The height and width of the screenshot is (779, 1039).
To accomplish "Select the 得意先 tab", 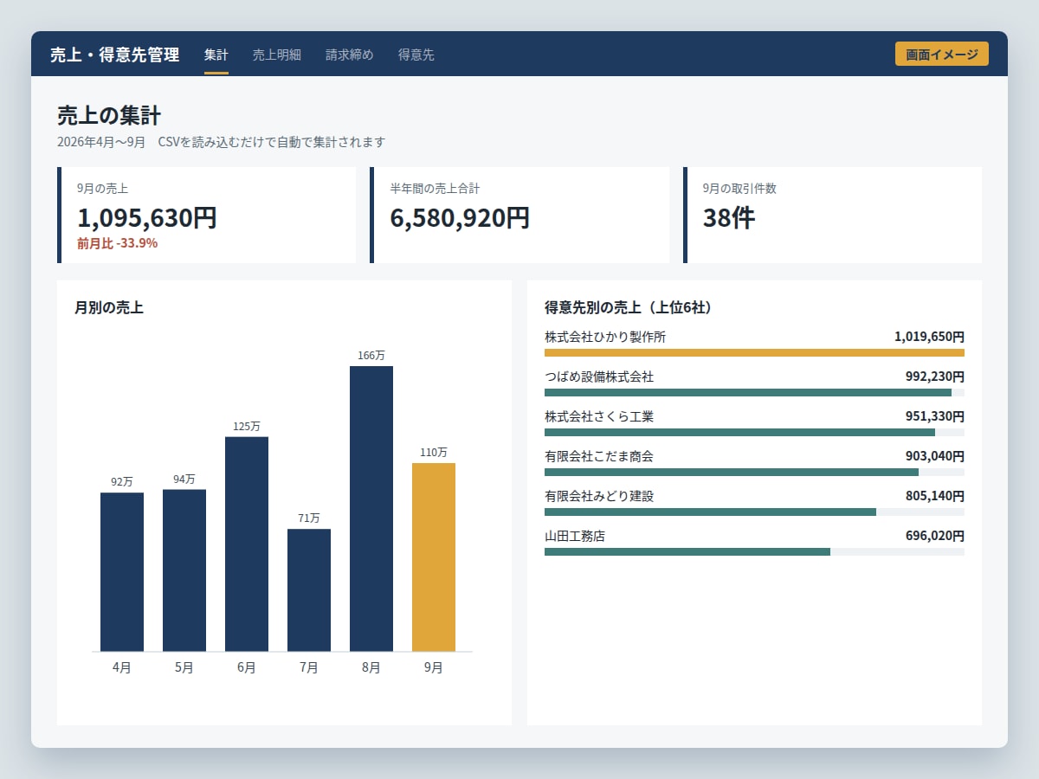I will (416, 55).
